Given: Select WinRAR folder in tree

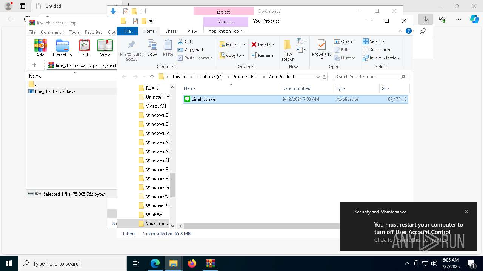Looking at the screenshot, I should click(154, 215).
